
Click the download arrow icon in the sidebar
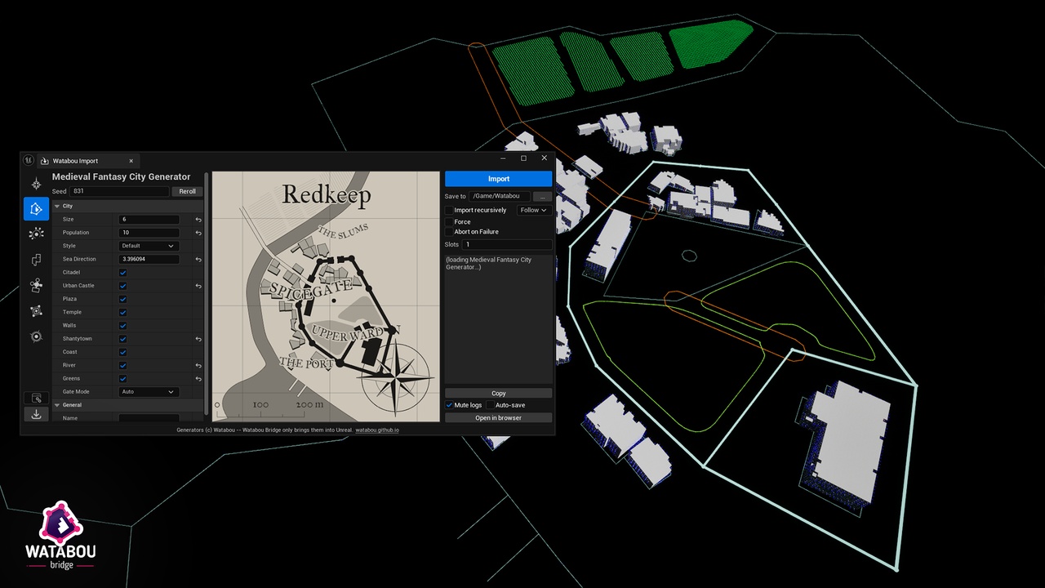(36, 414)
